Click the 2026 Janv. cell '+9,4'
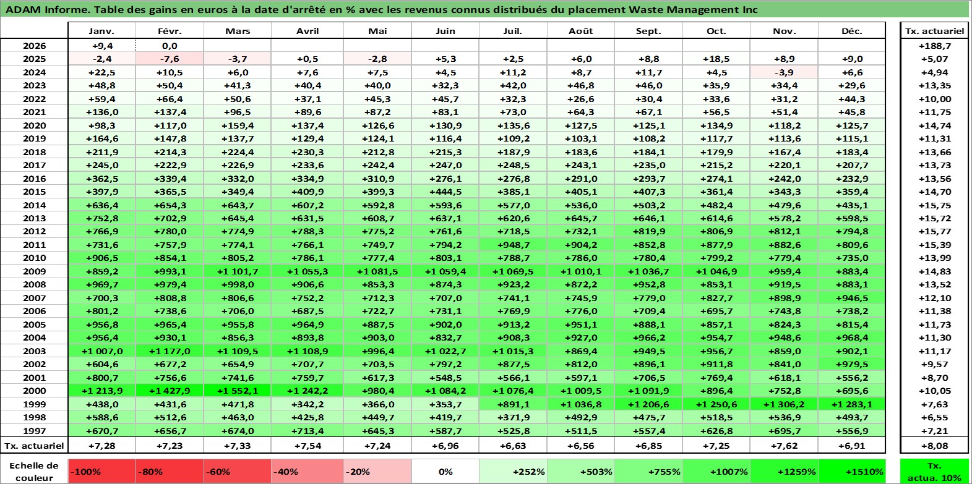This screenshot has width=972, height=484. [101, 46]
